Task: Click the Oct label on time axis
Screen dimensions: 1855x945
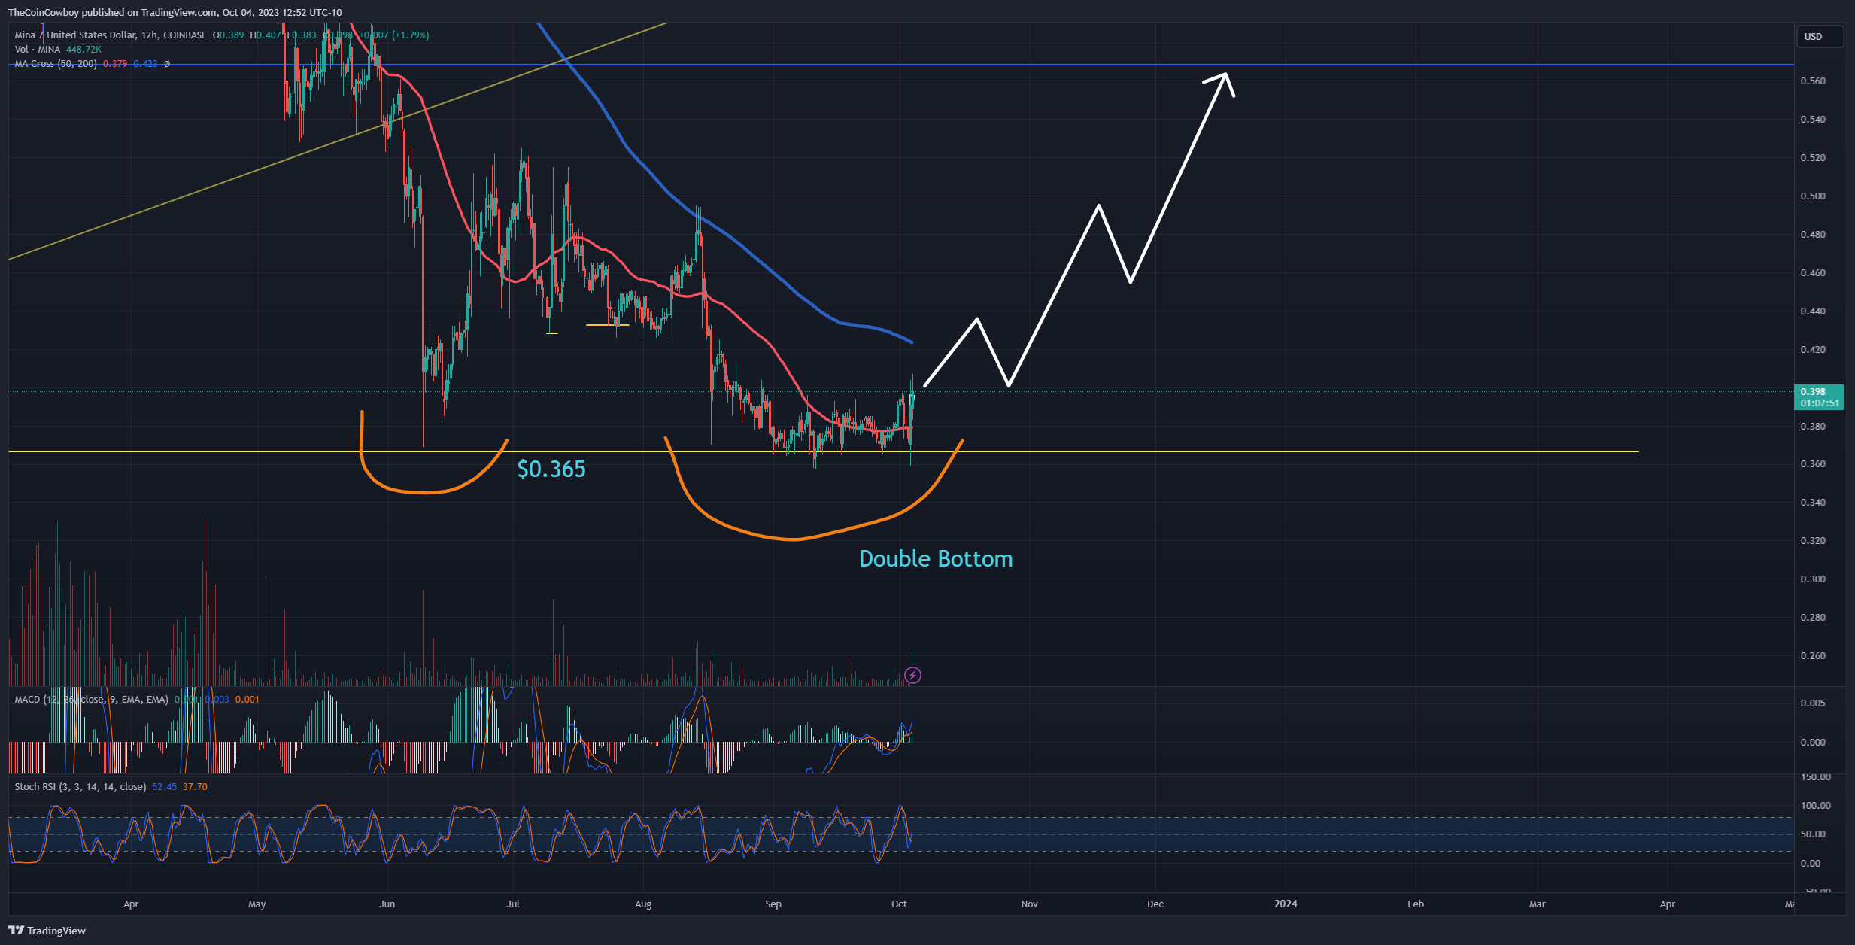Action: point(899,904)
